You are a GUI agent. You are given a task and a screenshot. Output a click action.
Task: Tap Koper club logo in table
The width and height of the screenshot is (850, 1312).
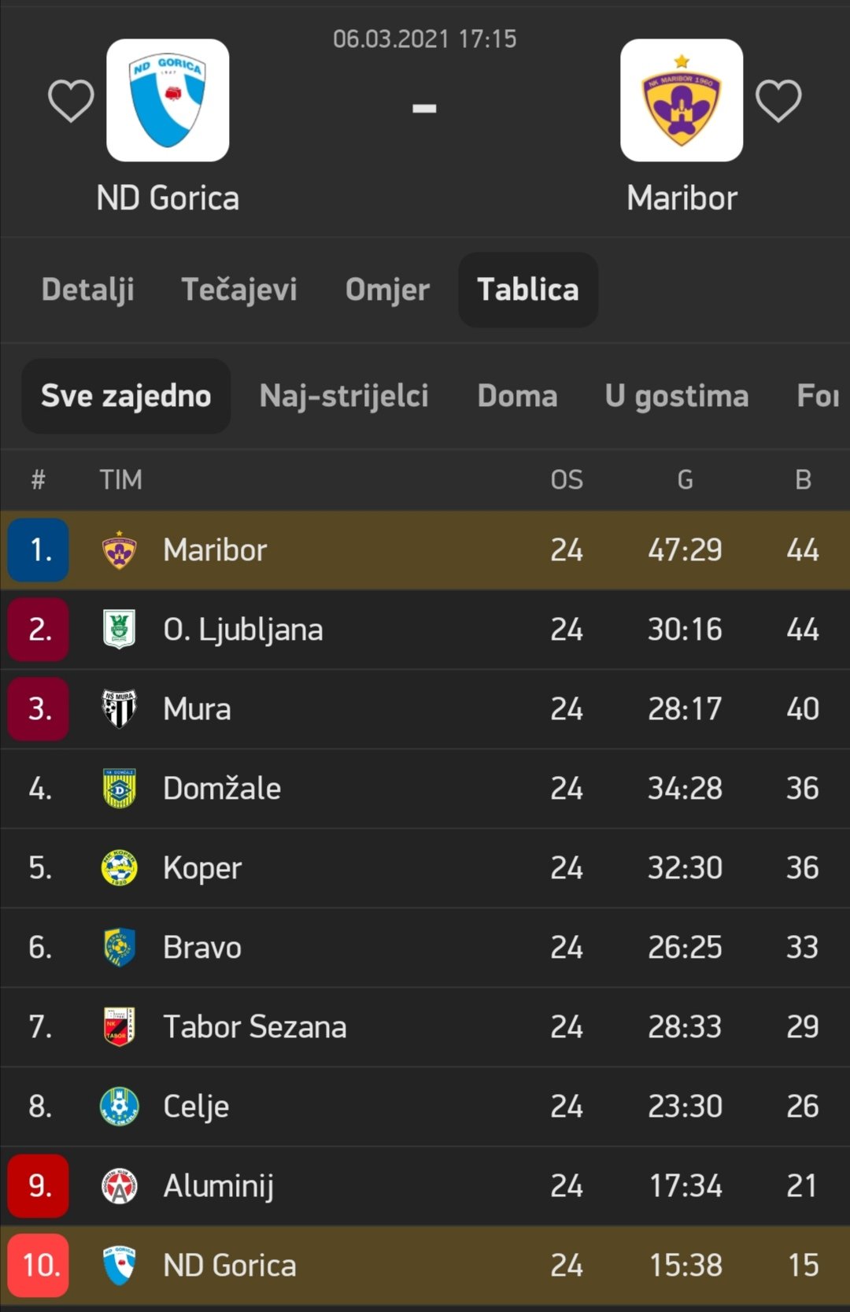click(x=120, y=868)
